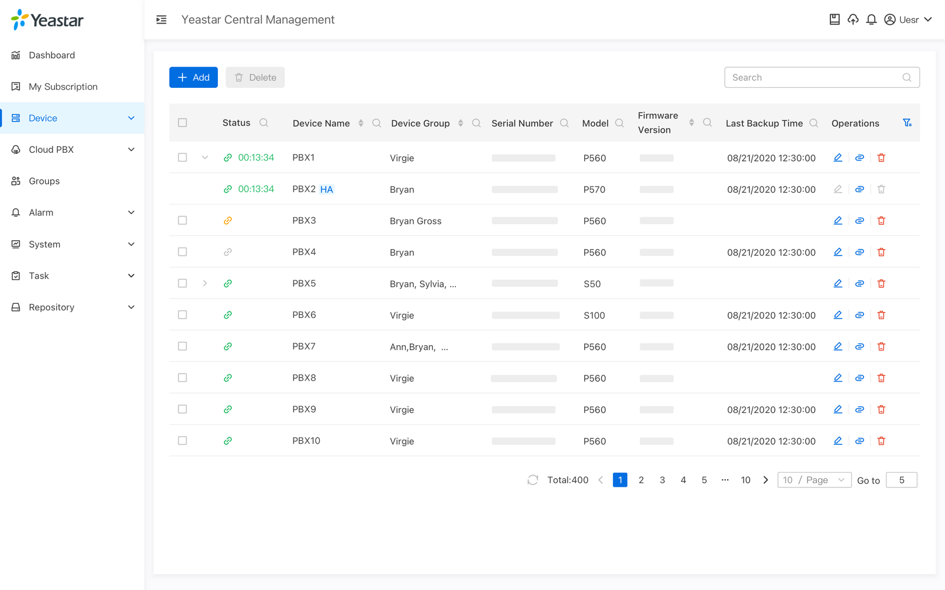Collapse the sidebar menu icon
This screenshot has height=590, width=945.
161,19
